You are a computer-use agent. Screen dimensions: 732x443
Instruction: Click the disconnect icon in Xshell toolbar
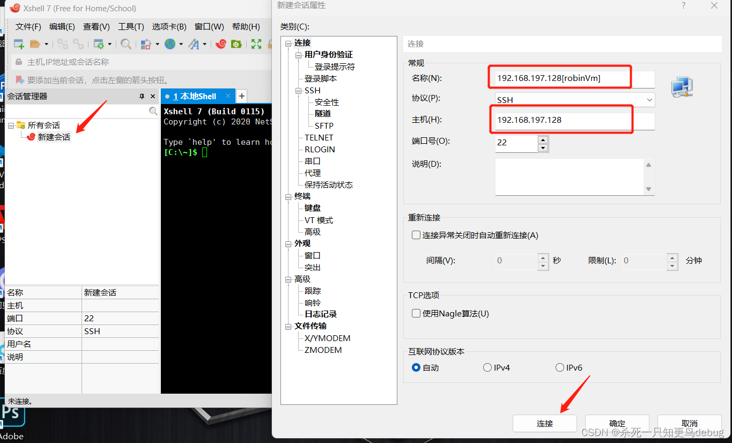[63, 44]
